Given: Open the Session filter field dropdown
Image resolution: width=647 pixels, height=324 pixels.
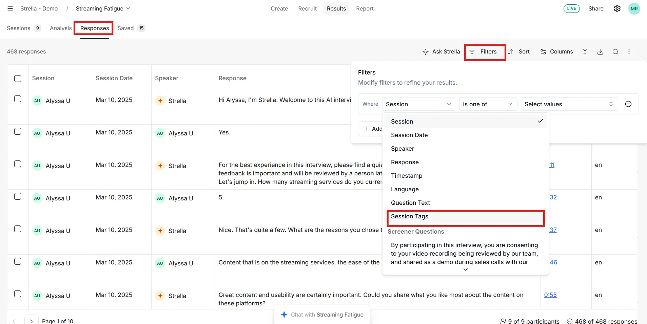Looking at the screenshot, I should click(419, 104).
